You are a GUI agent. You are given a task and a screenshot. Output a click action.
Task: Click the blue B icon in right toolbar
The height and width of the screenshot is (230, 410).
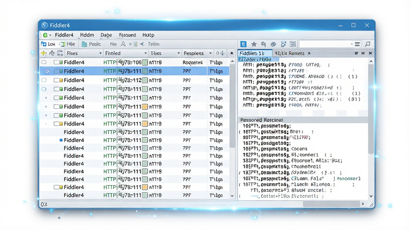(x=243, y=44)
